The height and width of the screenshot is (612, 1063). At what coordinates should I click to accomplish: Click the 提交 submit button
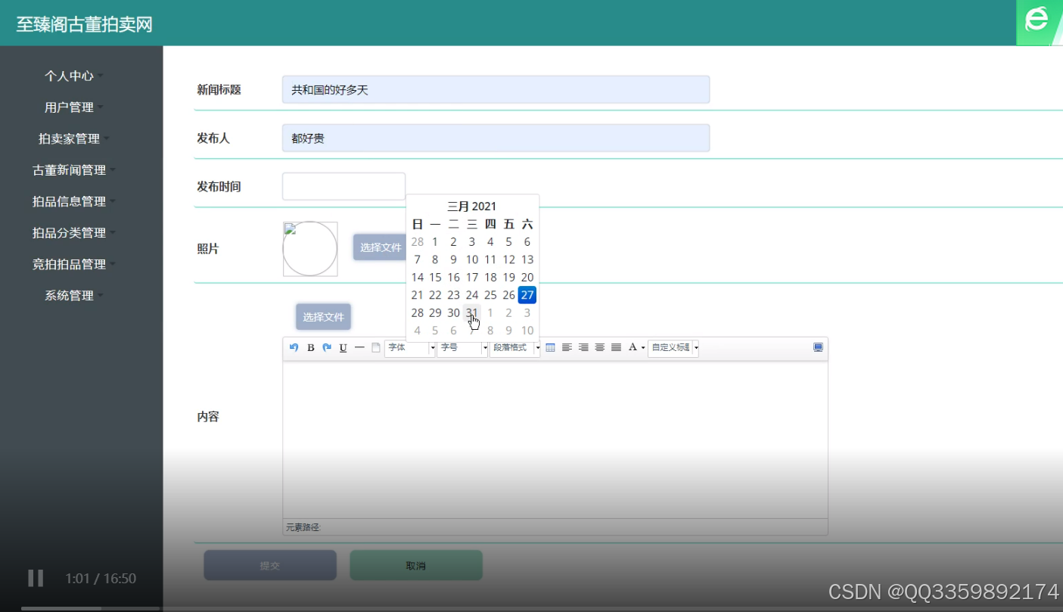click(270, 565)
